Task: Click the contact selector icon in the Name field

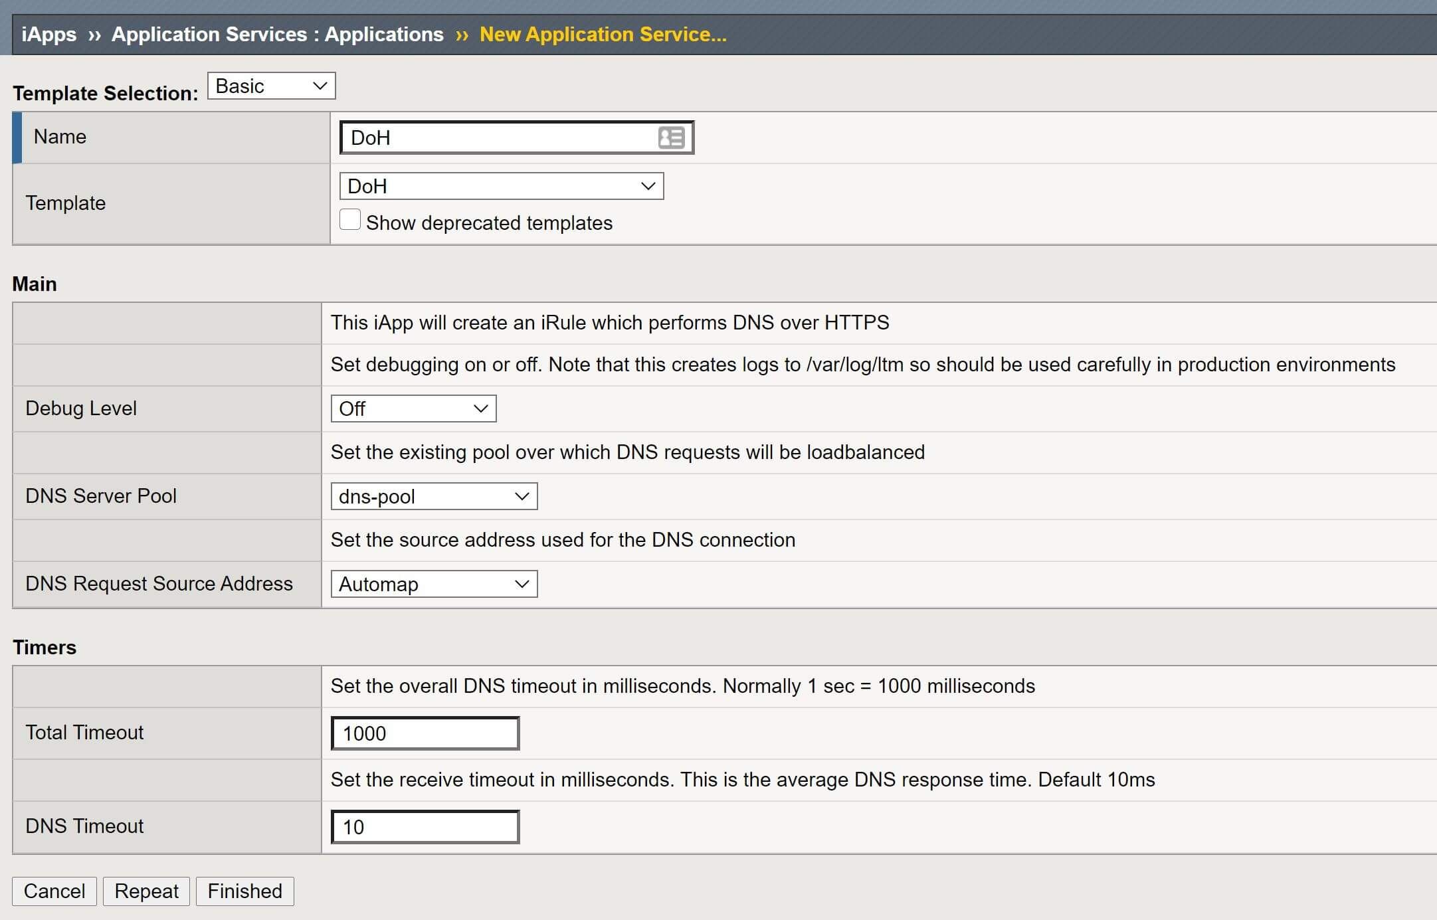Action: click(671, 138)
